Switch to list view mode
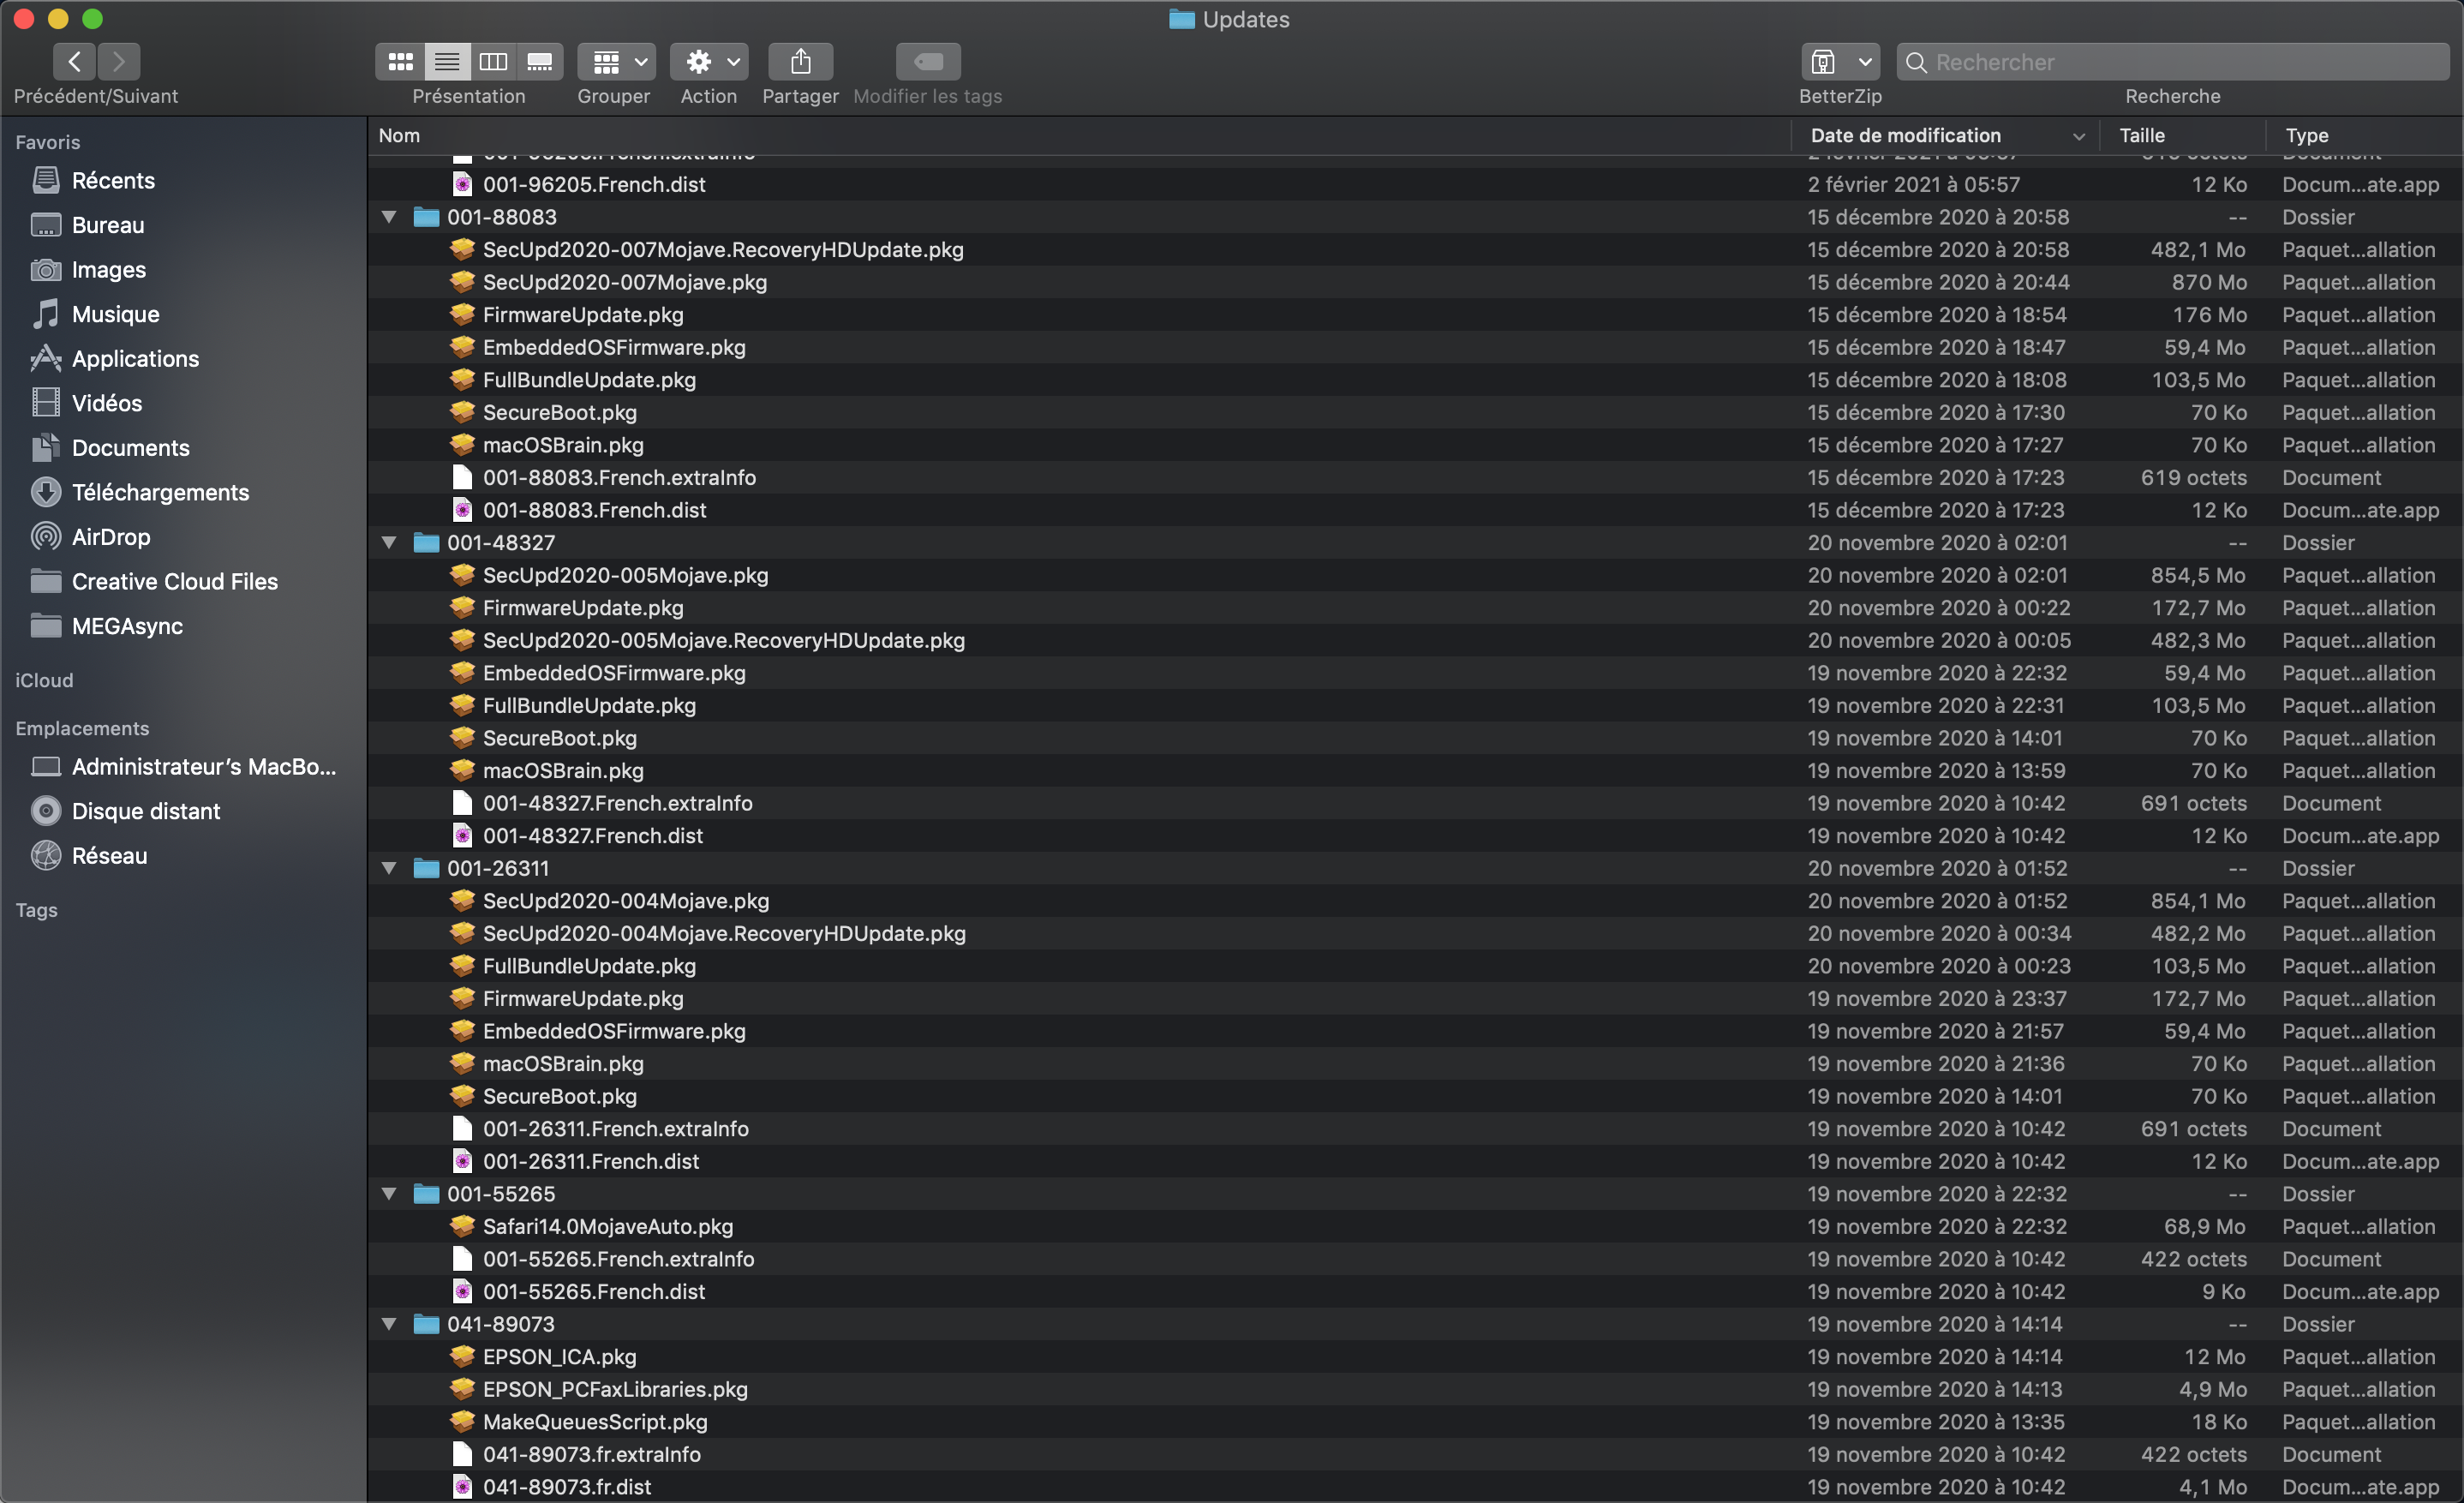 pyautogui.click(x=447, y=62)
